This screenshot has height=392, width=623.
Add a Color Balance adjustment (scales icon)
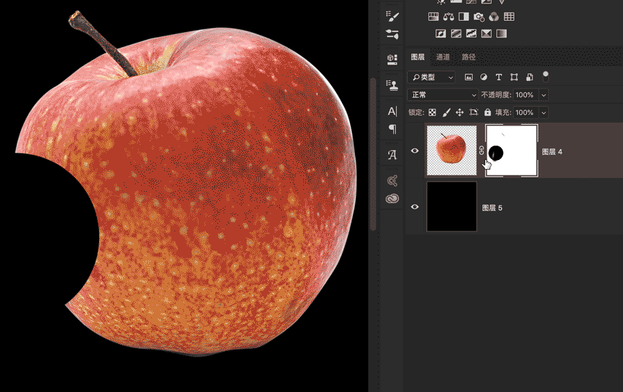[x=449, y=17]
